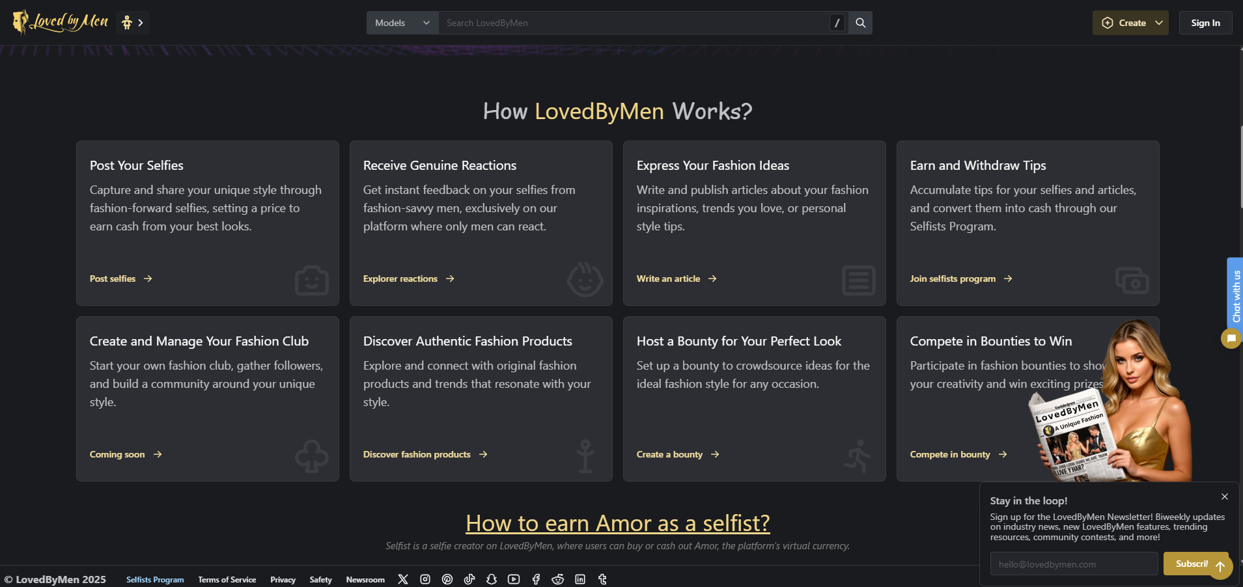1243x587 pixels.
Task: Click the Earn and Withdraw Tips heading
Action: point(978,165)
